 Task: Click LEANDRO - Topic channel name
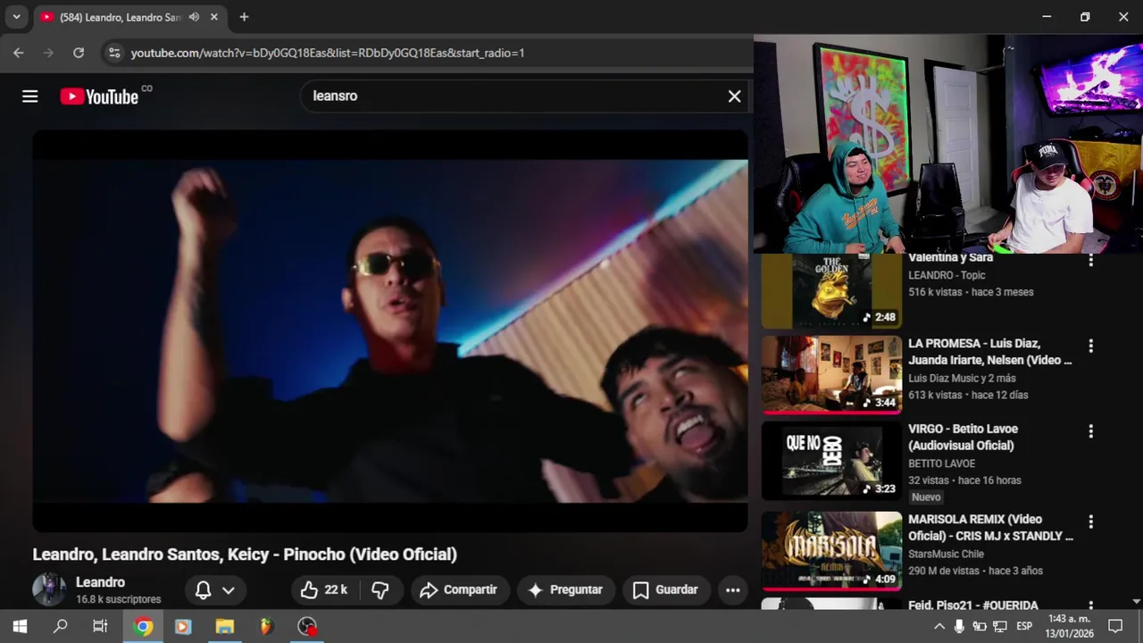[x=947, y=275]
